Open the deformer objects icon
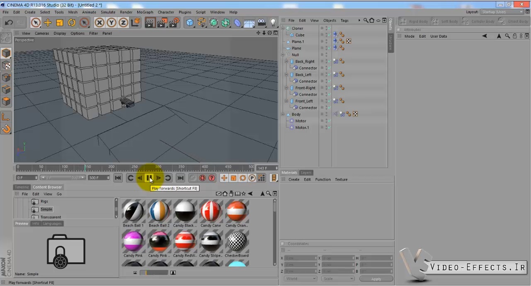The height and width of the screenshot is (286, 531). point(238,23)
